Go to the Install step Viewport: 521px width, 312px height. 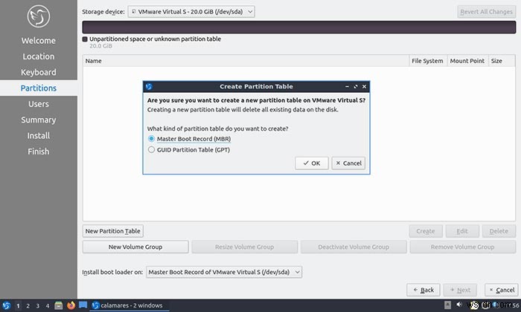click(39, 136)
